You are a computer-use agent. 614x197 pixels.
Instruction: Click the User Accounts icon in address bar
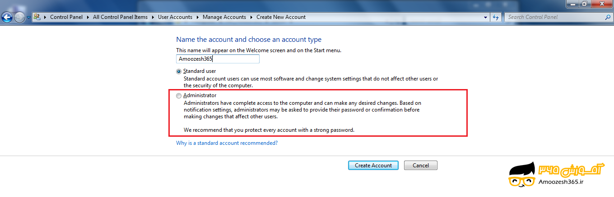(x=37, y=17)
